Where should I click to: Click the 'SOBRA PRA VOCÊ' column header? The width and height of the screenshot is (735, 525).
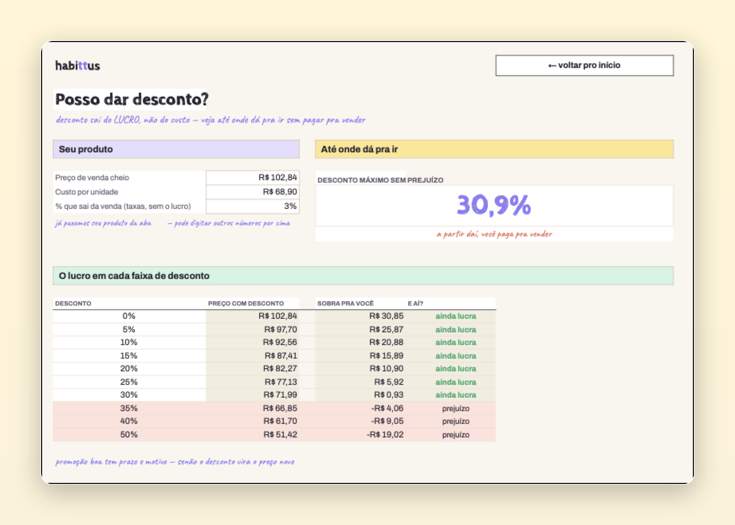(x=345, y=304)
